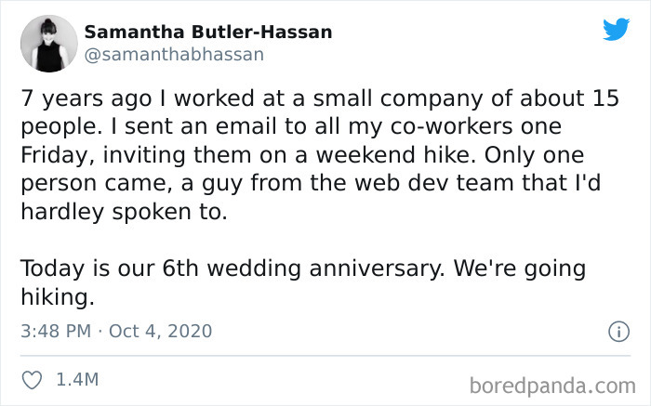Open Samantha's round profile photo
The image size is (651, 406).
click(49, 44)
